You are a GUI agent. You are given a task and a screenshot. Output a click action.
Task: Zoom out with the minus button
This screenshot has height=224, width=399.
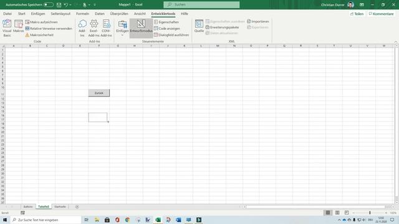[353, 213]
